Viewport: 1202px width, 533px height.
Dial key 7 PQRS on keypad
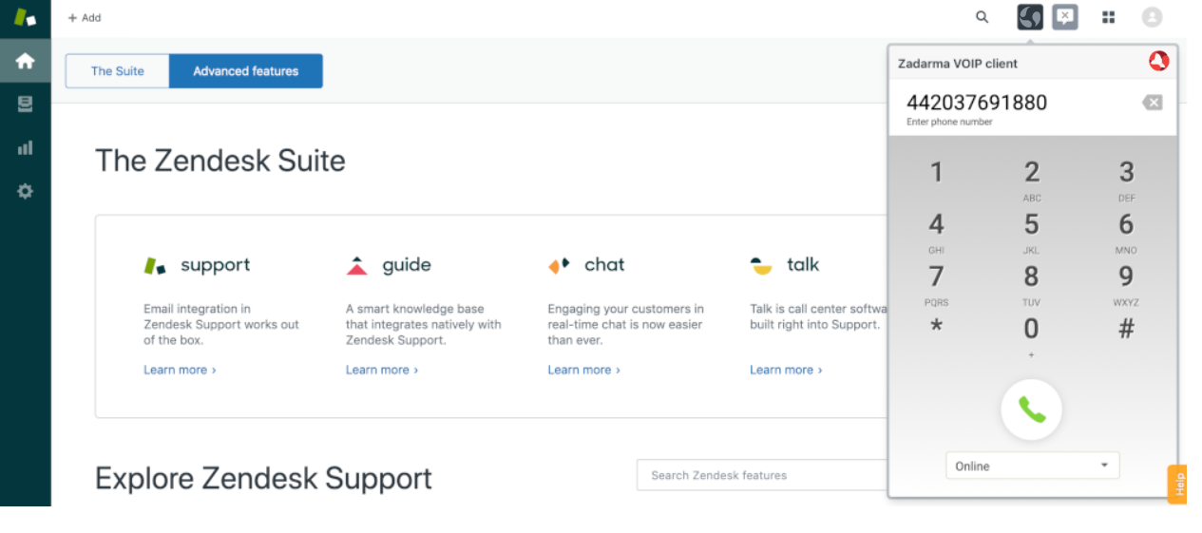point(936,285)
